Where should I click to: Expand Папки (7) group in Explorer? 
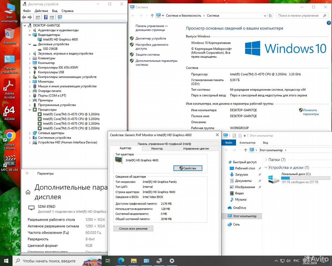tap(266, 160)
